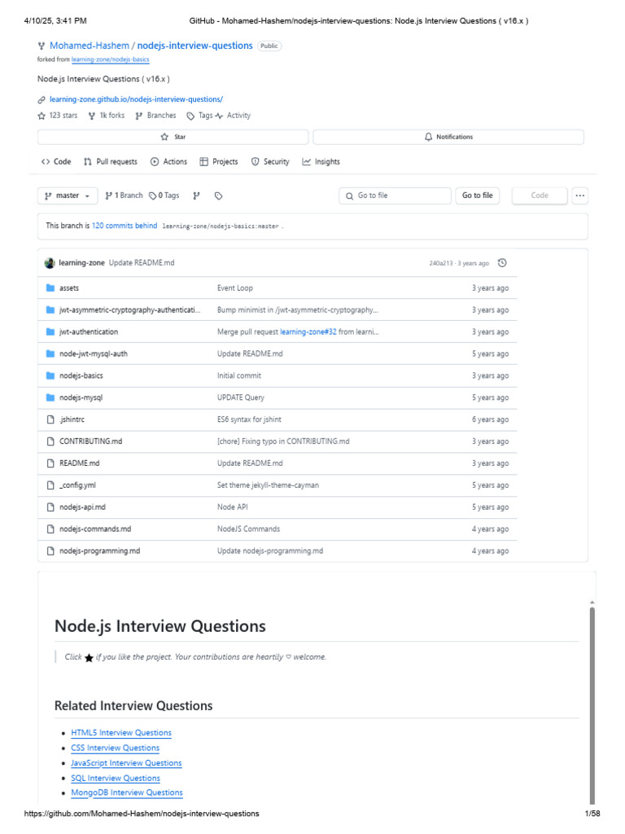
Task: Click the _config.yml file icon
Action: pos(50,485)
